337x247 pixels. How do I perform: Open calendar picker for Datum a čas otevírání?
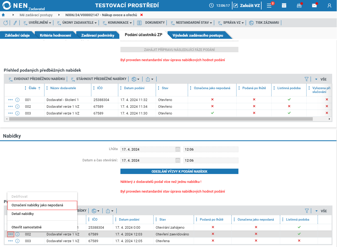pyautogui.click(x=178, y=160)
